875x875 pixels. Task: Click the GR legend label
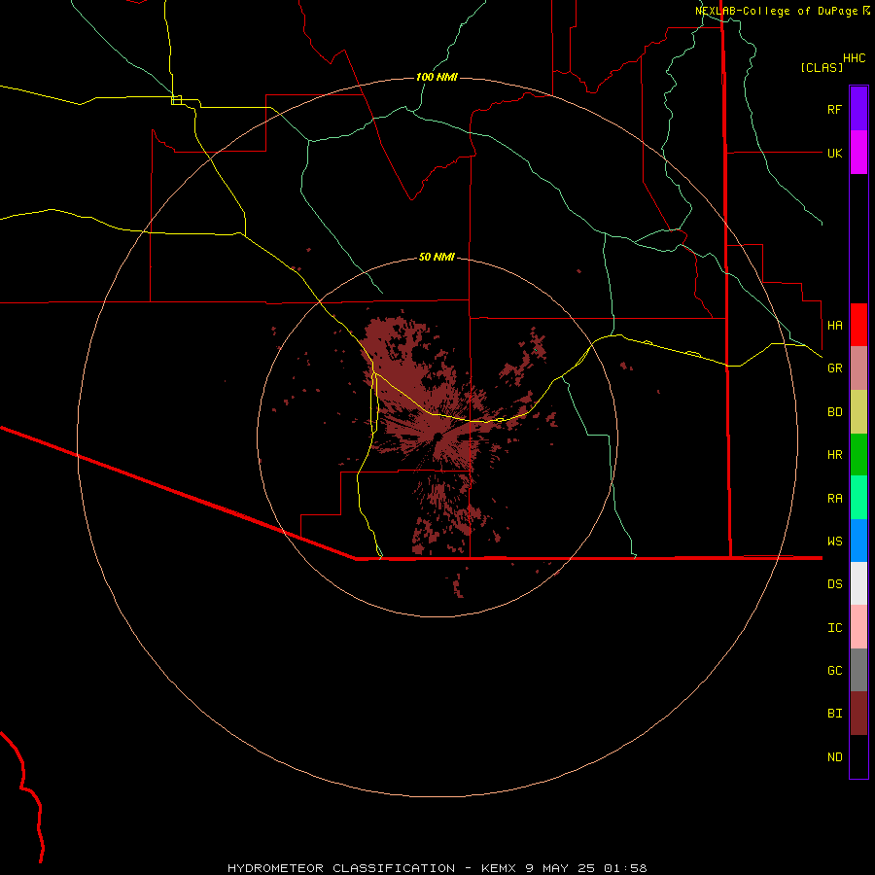click(834, 368)
